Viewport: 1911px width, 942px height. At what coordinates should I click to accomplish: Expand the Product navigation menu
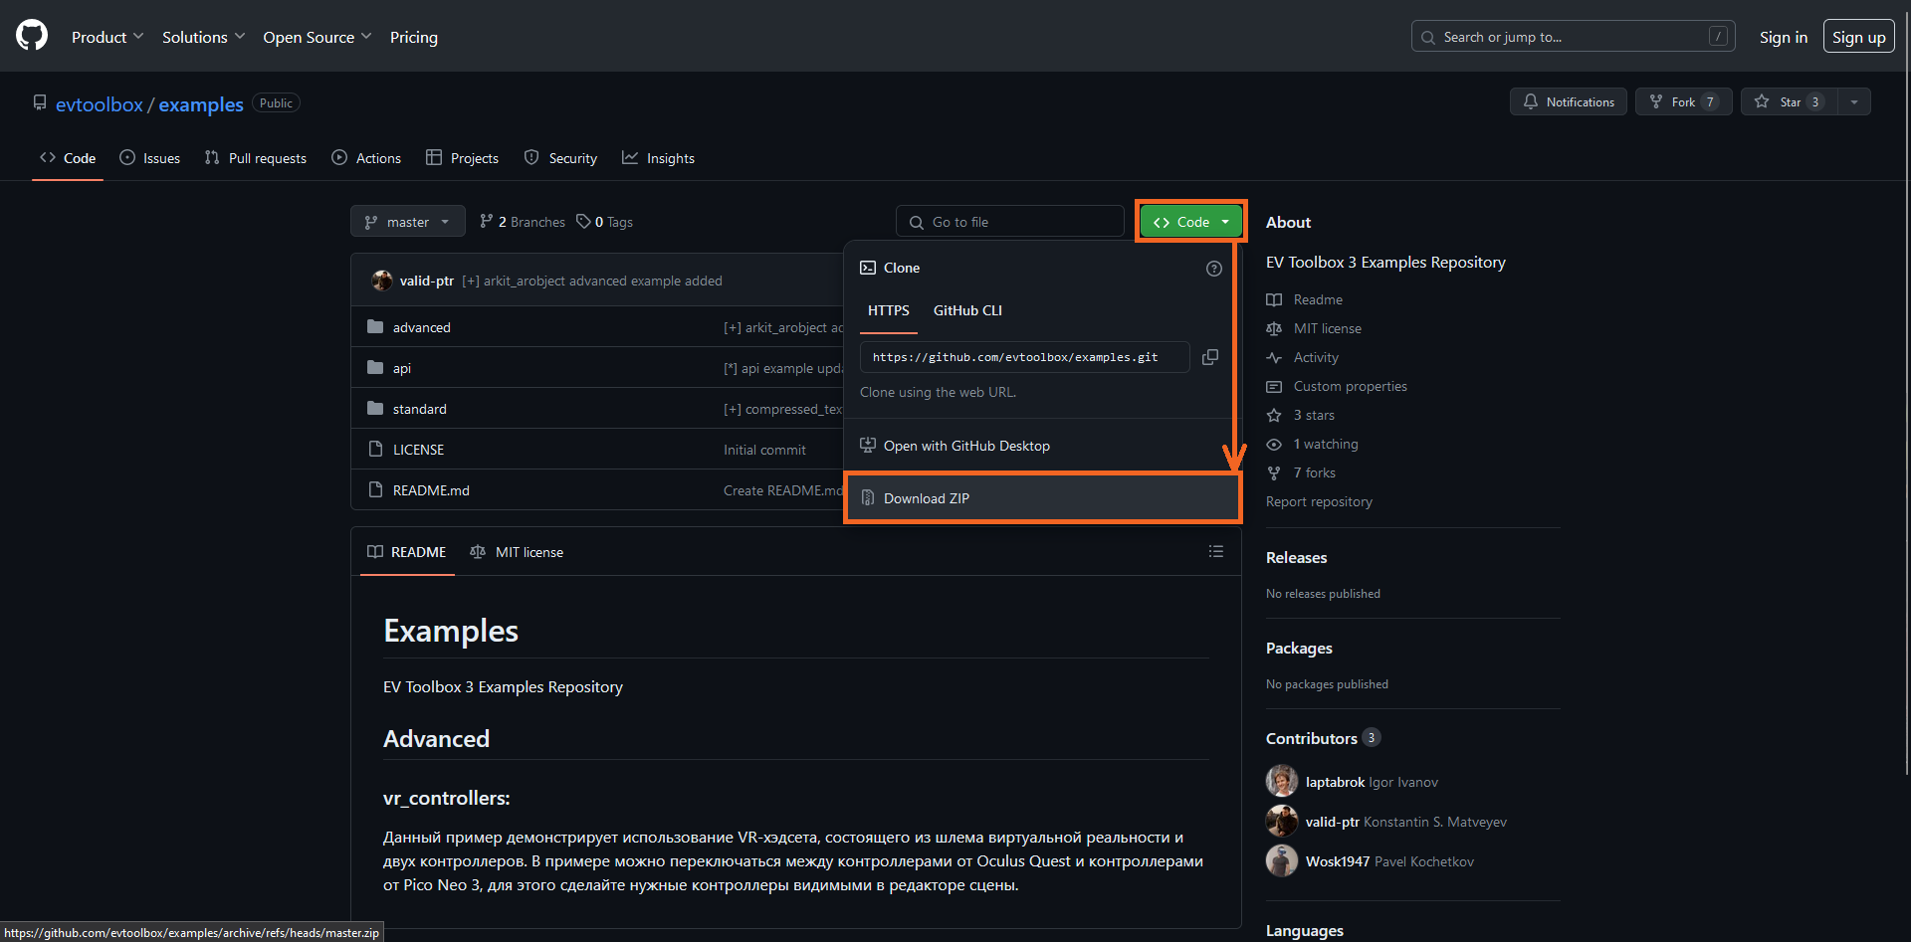(107, 37)
